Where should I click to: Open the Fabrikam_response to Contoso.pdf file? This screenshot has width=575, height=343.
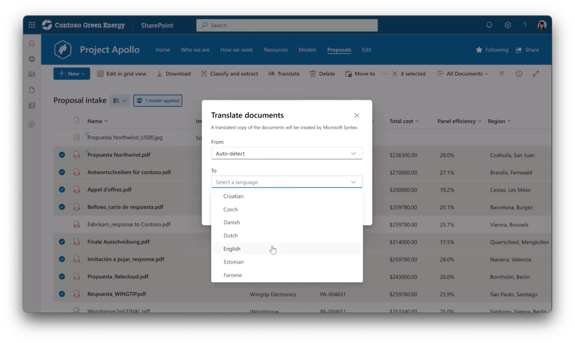point(129,225)
